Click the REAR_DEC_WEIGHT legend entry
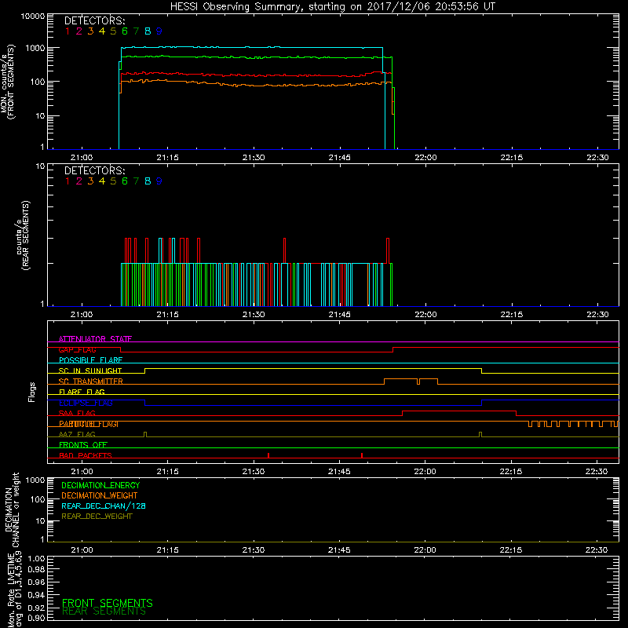Viewport: 628px width, 628px height. point(97,517)
